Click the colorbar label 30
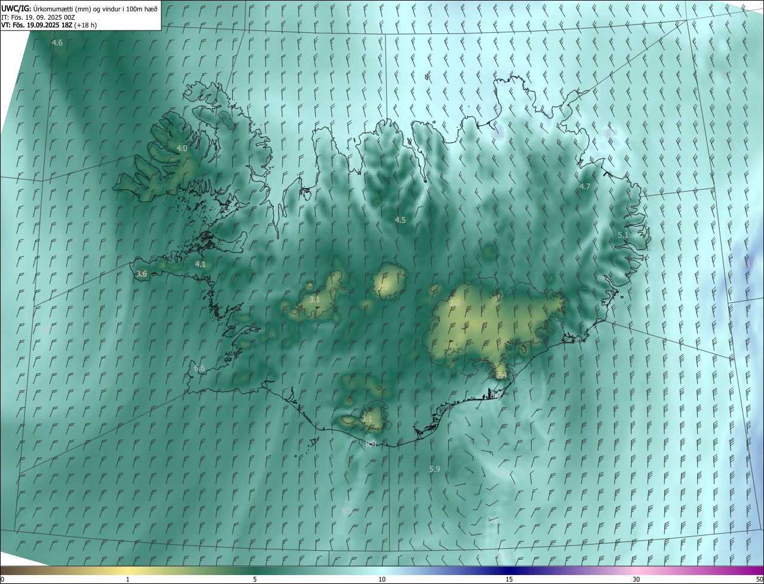Viewport: 764px width, 584px height. click(x=636, y=579)
